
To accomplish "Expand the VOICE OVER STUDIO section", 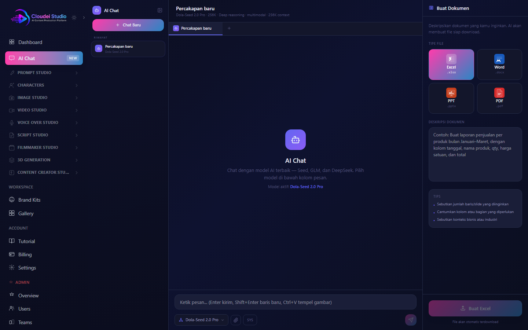I will click(44, 122).
